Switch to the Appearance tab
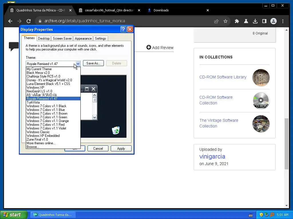 [83, 38]
